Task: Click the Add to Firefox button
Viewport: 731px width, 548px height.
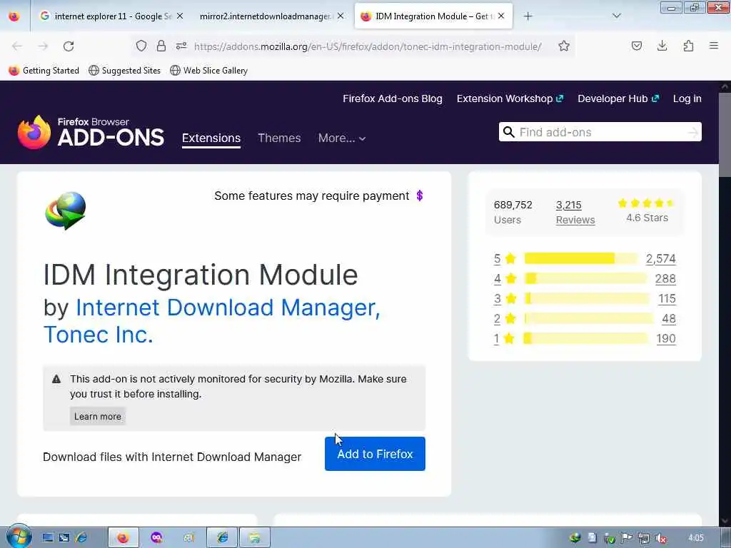Action: [375, 454]
